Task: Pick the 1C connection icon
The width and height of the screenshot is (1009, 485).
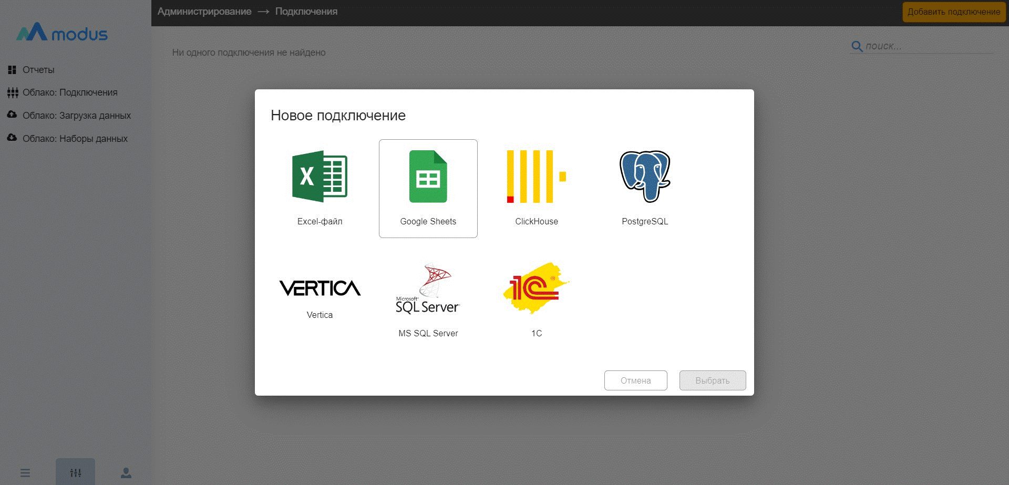Action: (x=536, y=288)
